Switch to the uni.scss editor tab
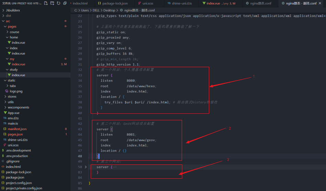The image size is (326, 191). pos(148,3)
